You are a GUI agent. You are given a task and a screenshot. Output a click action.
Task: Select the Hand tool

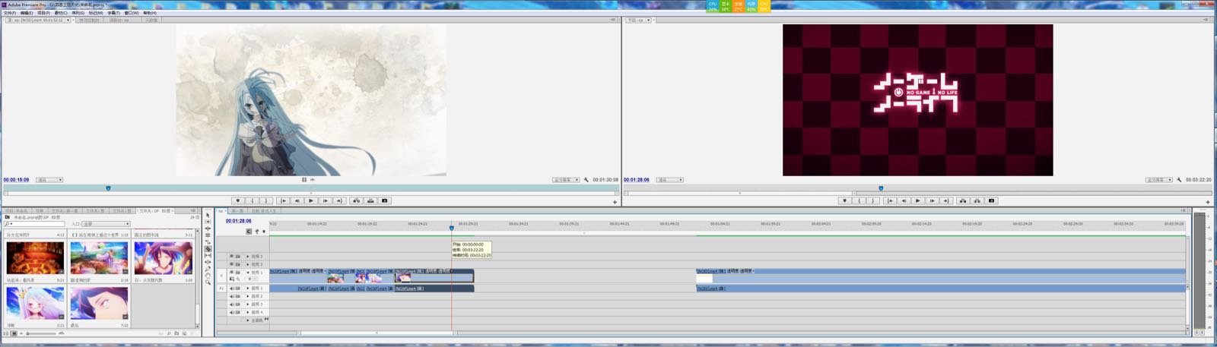click(x=208, y=275)
